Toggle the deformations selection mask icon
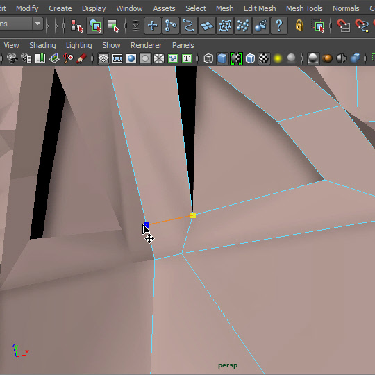Screen dimensions: 375x375 click(225, 26)
